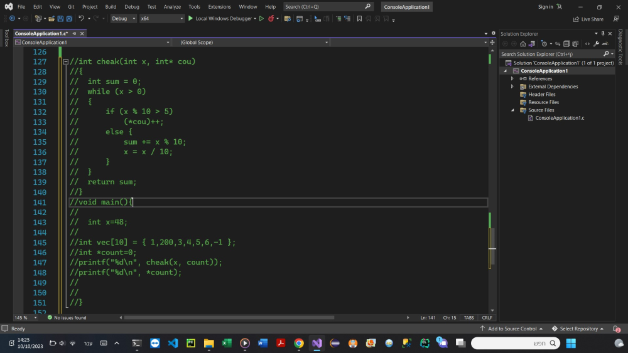Image resolution: width=628 pixels, height=353 pixels.
Task: Click the New Project toolbar icon
Action: tap(38, 19)
